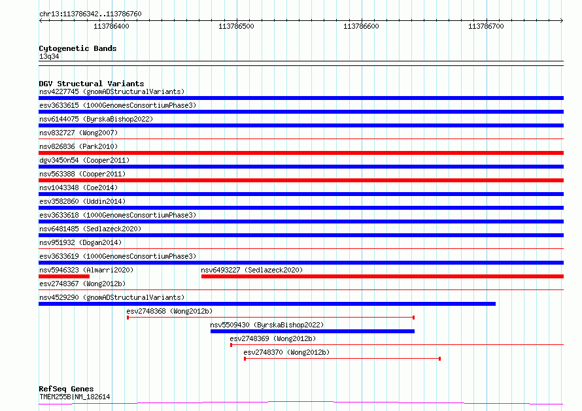Select nsv4227745 blue variant bar
The height and width of the screenshot is (411, 582).
pos(301,98)
